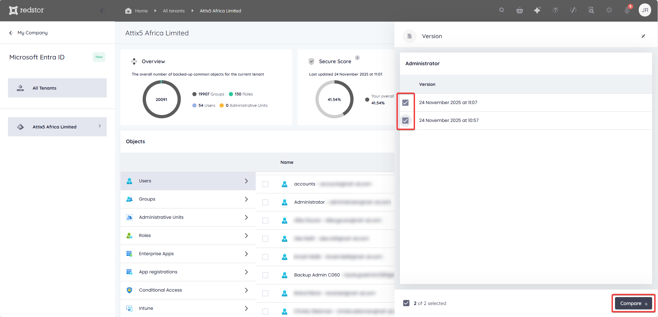The width and height of the screenshot is (658, 317).
Task: Click the Backup Admin C060 user name
Action: [x=317, y=275]
